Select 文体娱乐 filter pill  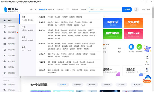click(x=121, y=85)
